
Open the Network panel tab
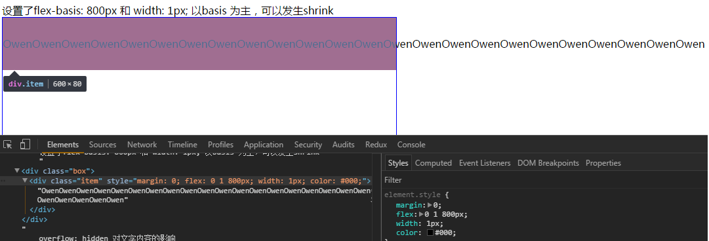click(x=142, y=145)
